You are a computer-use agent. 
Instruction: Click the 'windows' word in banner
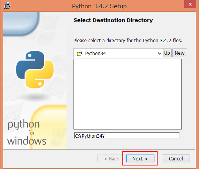(x=27, y=141)
